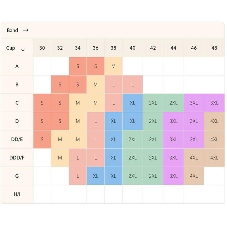Choose the 3XL cell for 44 DD/E
Viewport: 227px width, 227px height.
click(173, 139)
